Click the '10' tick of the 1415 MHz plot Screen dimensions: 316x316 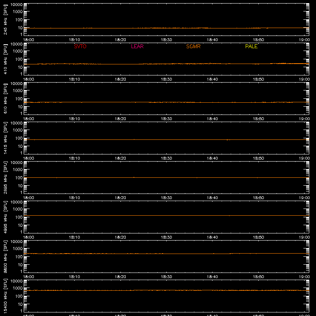pos(20,146)
